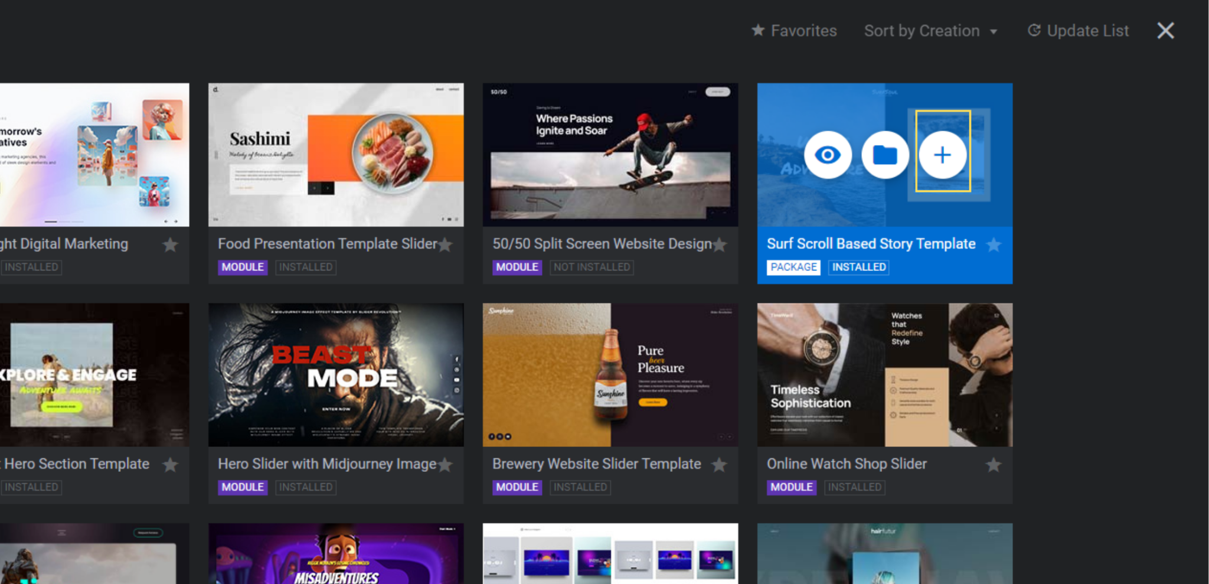Open the Sort by Creation dropdown

coord(931,31)
